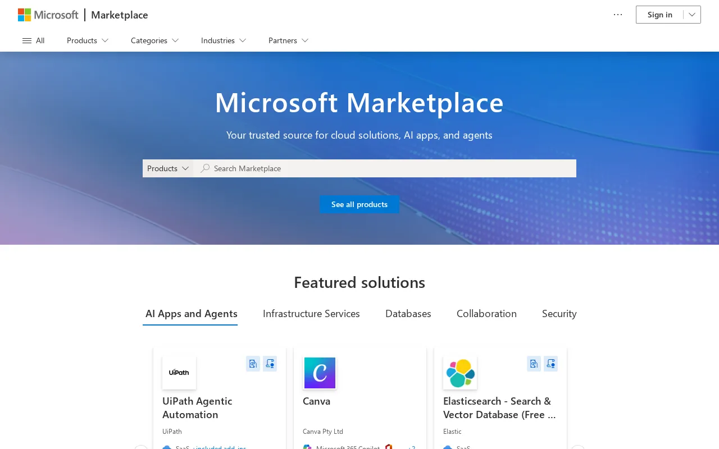The height and width of the screenshot is (449, 719).
Task: Open the Canva product title
Action: [316, 401]
